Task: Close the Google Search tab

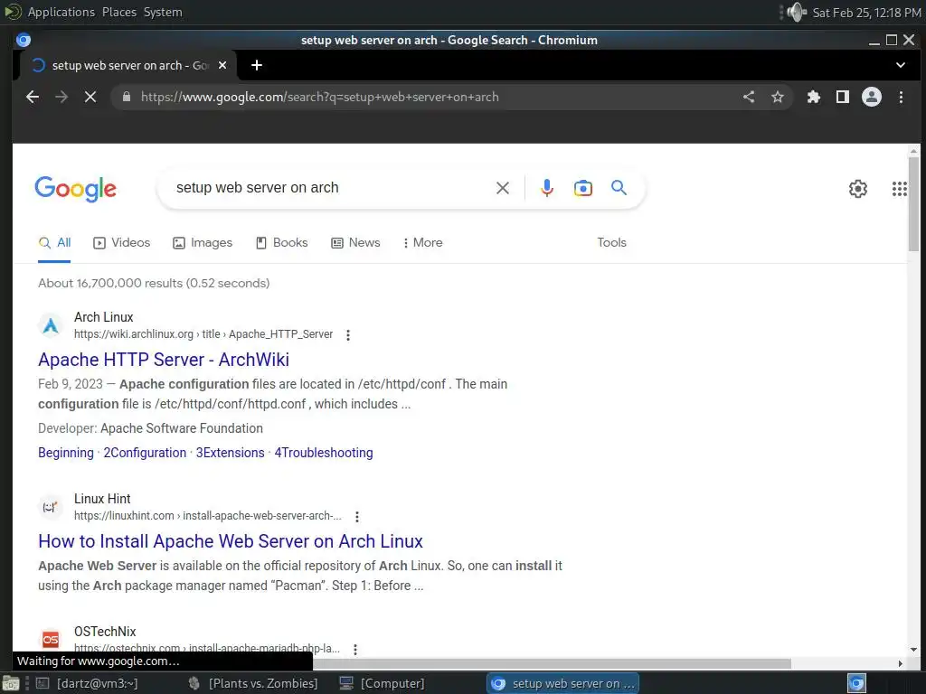Action: tap(222, 65)
